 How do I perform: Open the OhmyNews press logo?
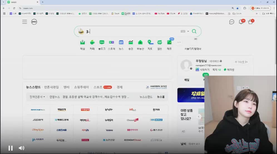(38, 130)
